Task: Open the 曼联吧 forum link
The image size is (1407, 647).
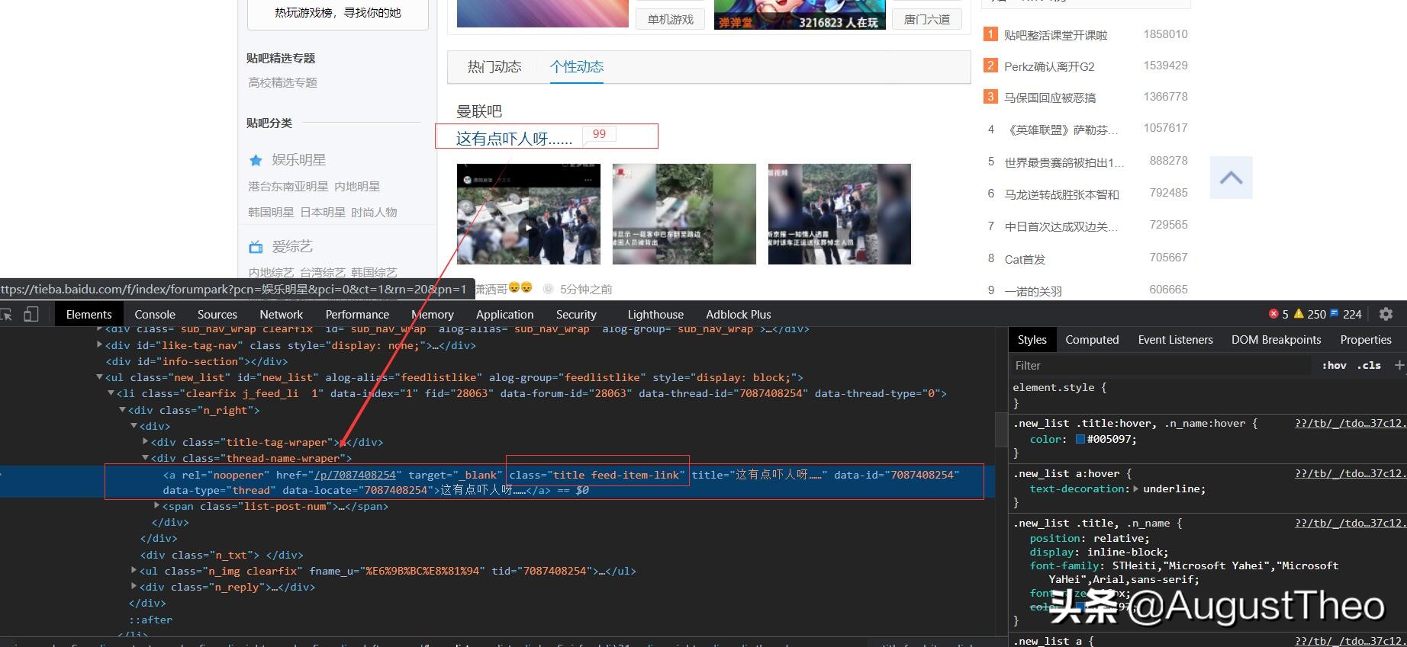Action: (479, 111)
